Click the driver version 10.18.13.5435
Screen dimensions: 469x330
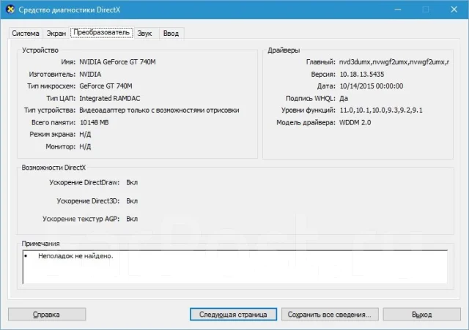point(361,74)
